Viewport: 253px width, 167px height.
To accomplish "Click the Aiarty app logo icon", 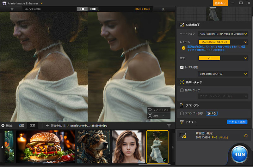I will click(4, 3).
